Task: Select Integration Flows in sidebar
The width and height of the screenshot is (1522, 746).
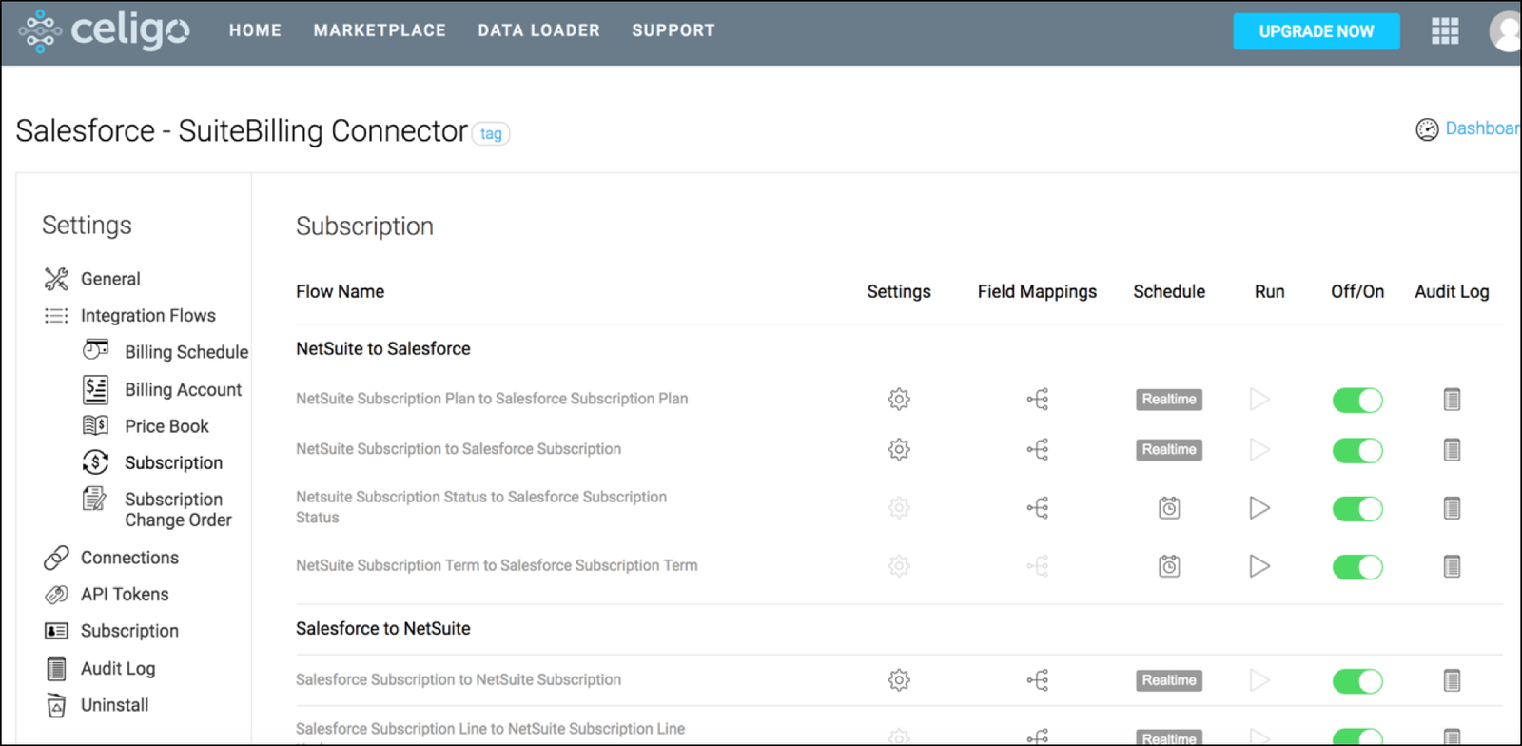Action: [x=148, y=315]
